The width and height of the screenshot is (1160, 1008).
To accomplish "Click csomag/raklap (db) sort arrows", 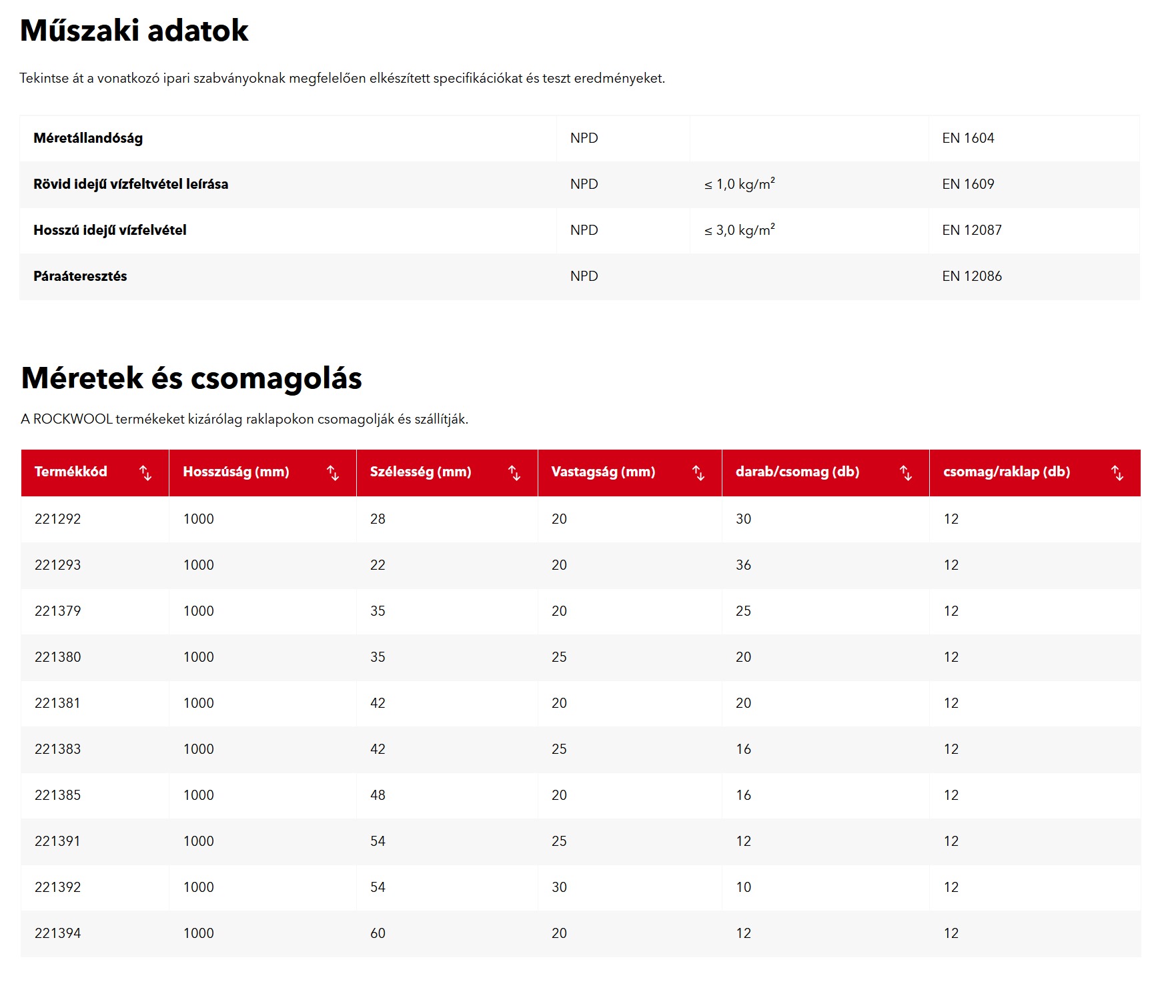I will (x=1117, y=473).
